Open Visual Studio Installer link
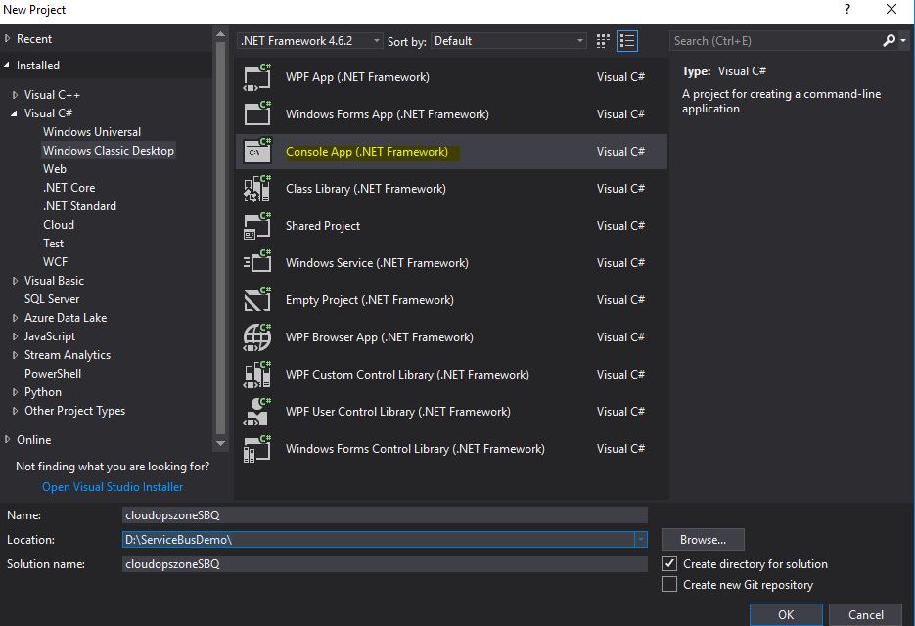Viewport: 915px width, 626px height. (113, 487)
